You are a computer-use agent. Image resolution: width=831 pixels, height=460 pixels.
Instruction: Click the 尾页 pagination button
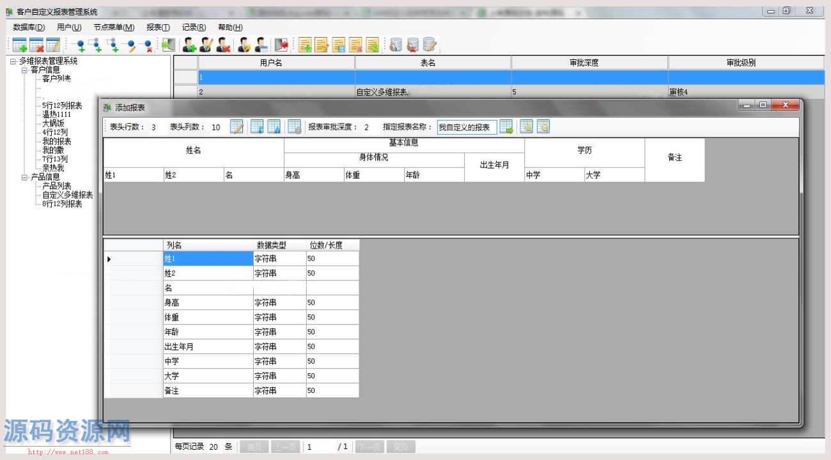(x=400, y=447)
